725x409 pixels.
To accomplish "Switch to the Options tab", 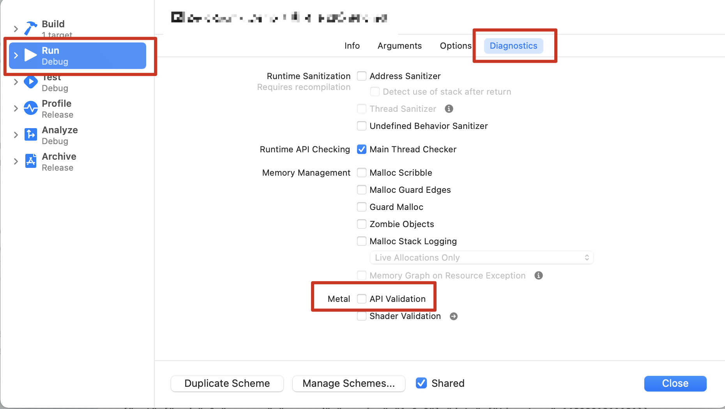I will 456,46.
